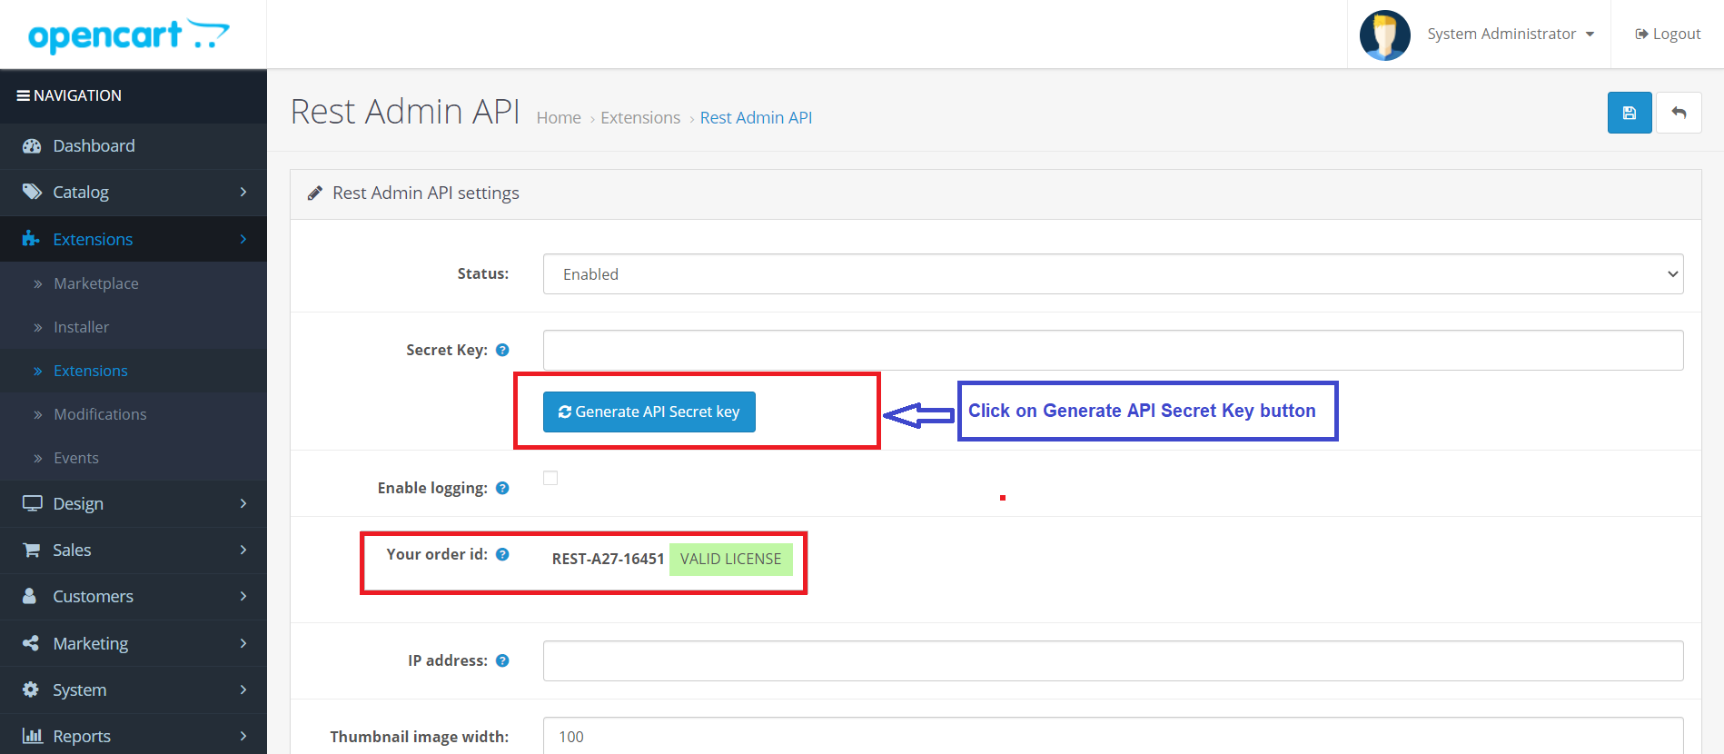
Task: Click the order id REST-A27-16451 text
Action: coord(608,559)
